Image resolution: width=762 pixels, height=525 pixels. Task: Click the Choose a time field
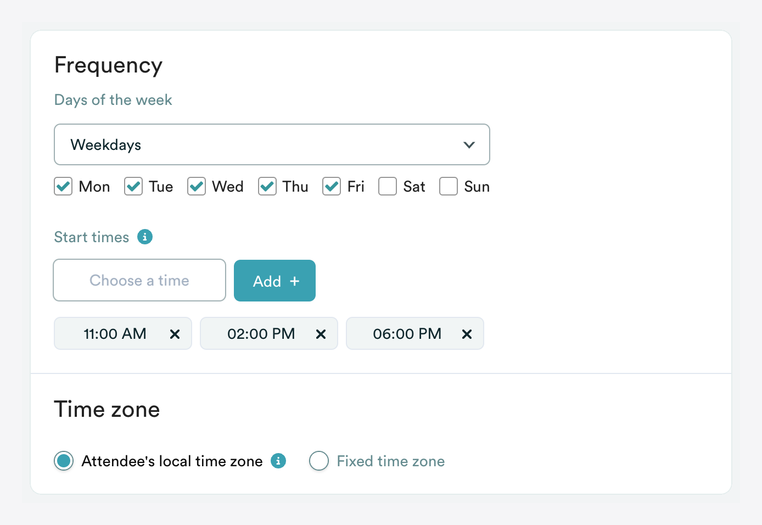(x=139, y=280)
